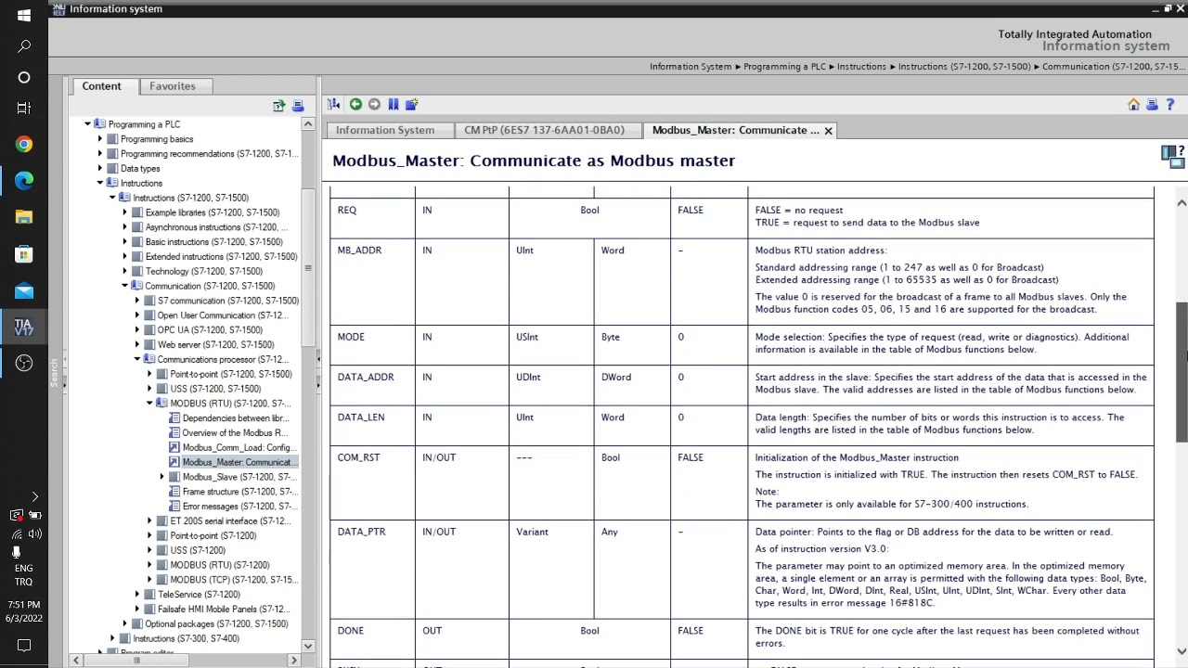Click the content tree horizontal scrollbar thumb
Viewport: 1188px width, 668px height.
click(x=137, y=661)
